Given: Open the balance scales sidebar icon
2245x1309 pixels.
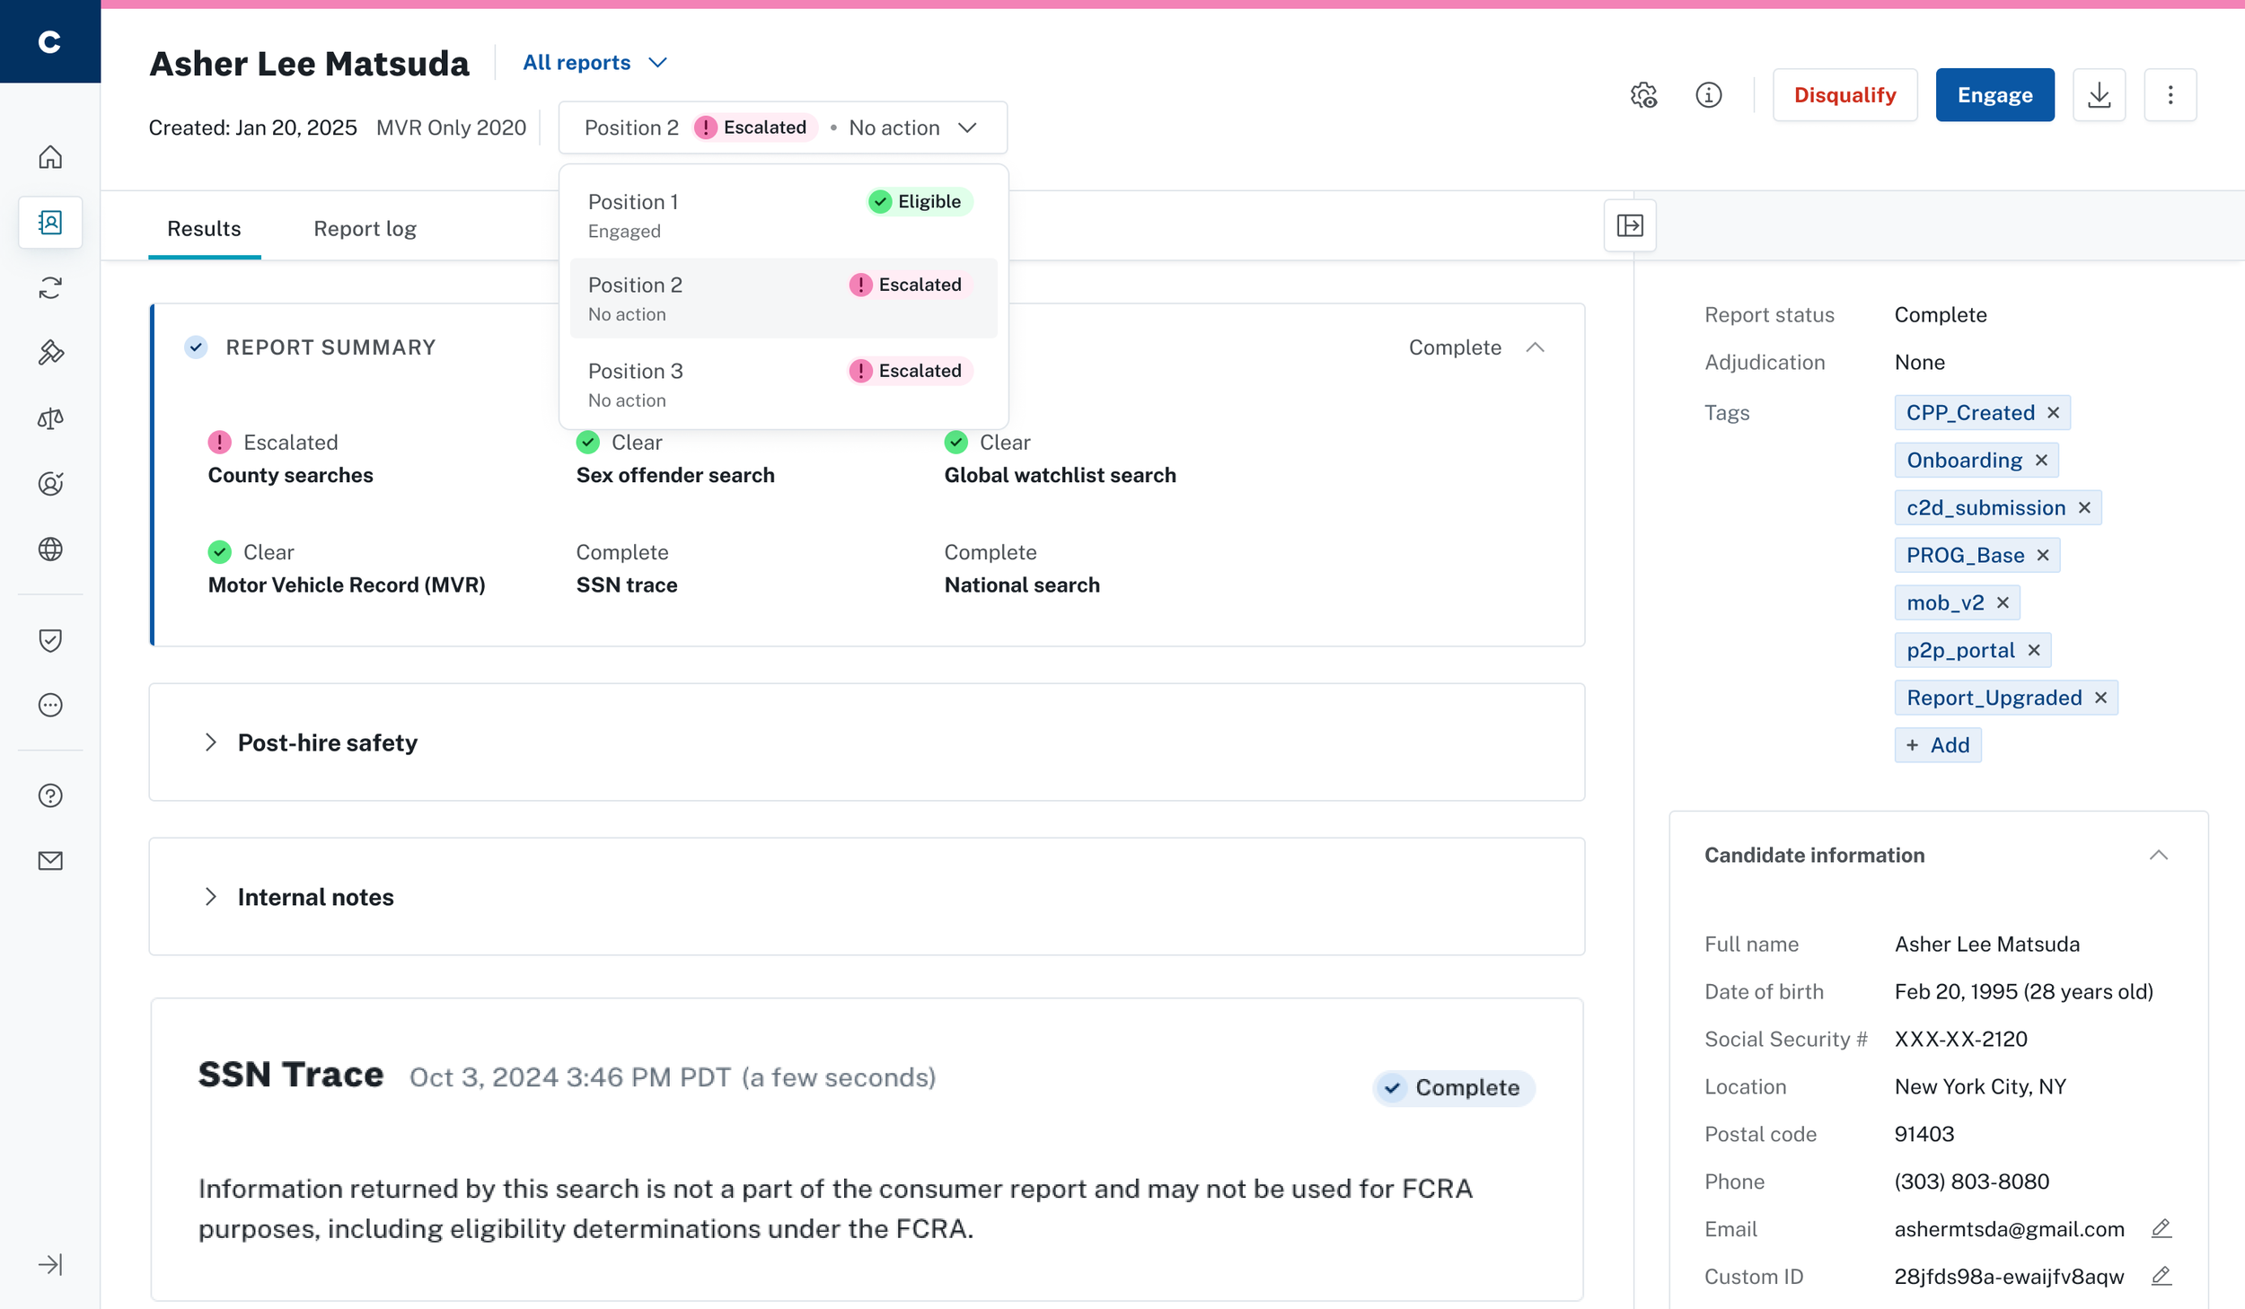Looking at the screenshot, I should [50, 418].
